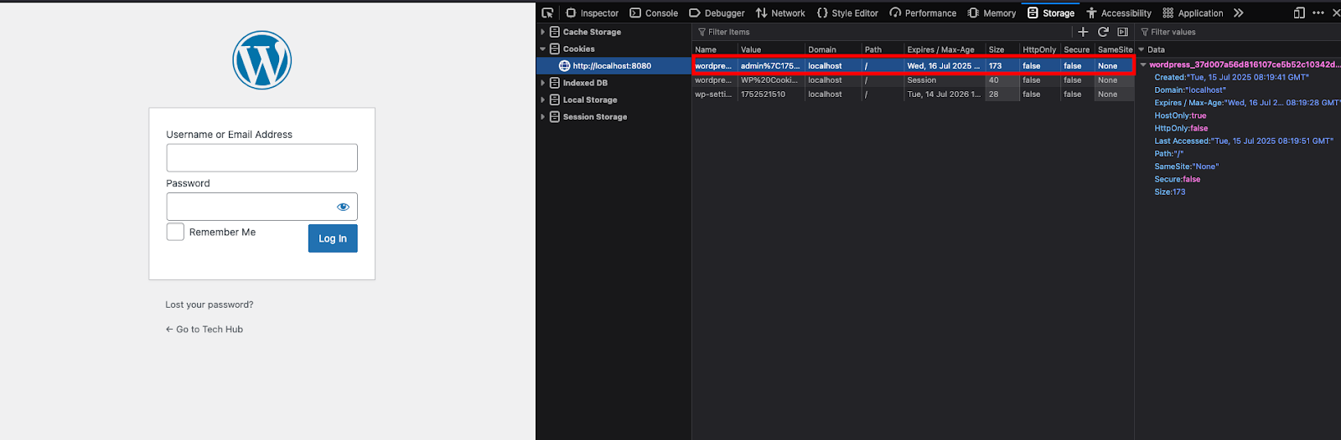This screenshot has height=440, width=1341.
Task: Click the Tue, 14 Jul 2026 expiry cell
Action: point(944,95)
